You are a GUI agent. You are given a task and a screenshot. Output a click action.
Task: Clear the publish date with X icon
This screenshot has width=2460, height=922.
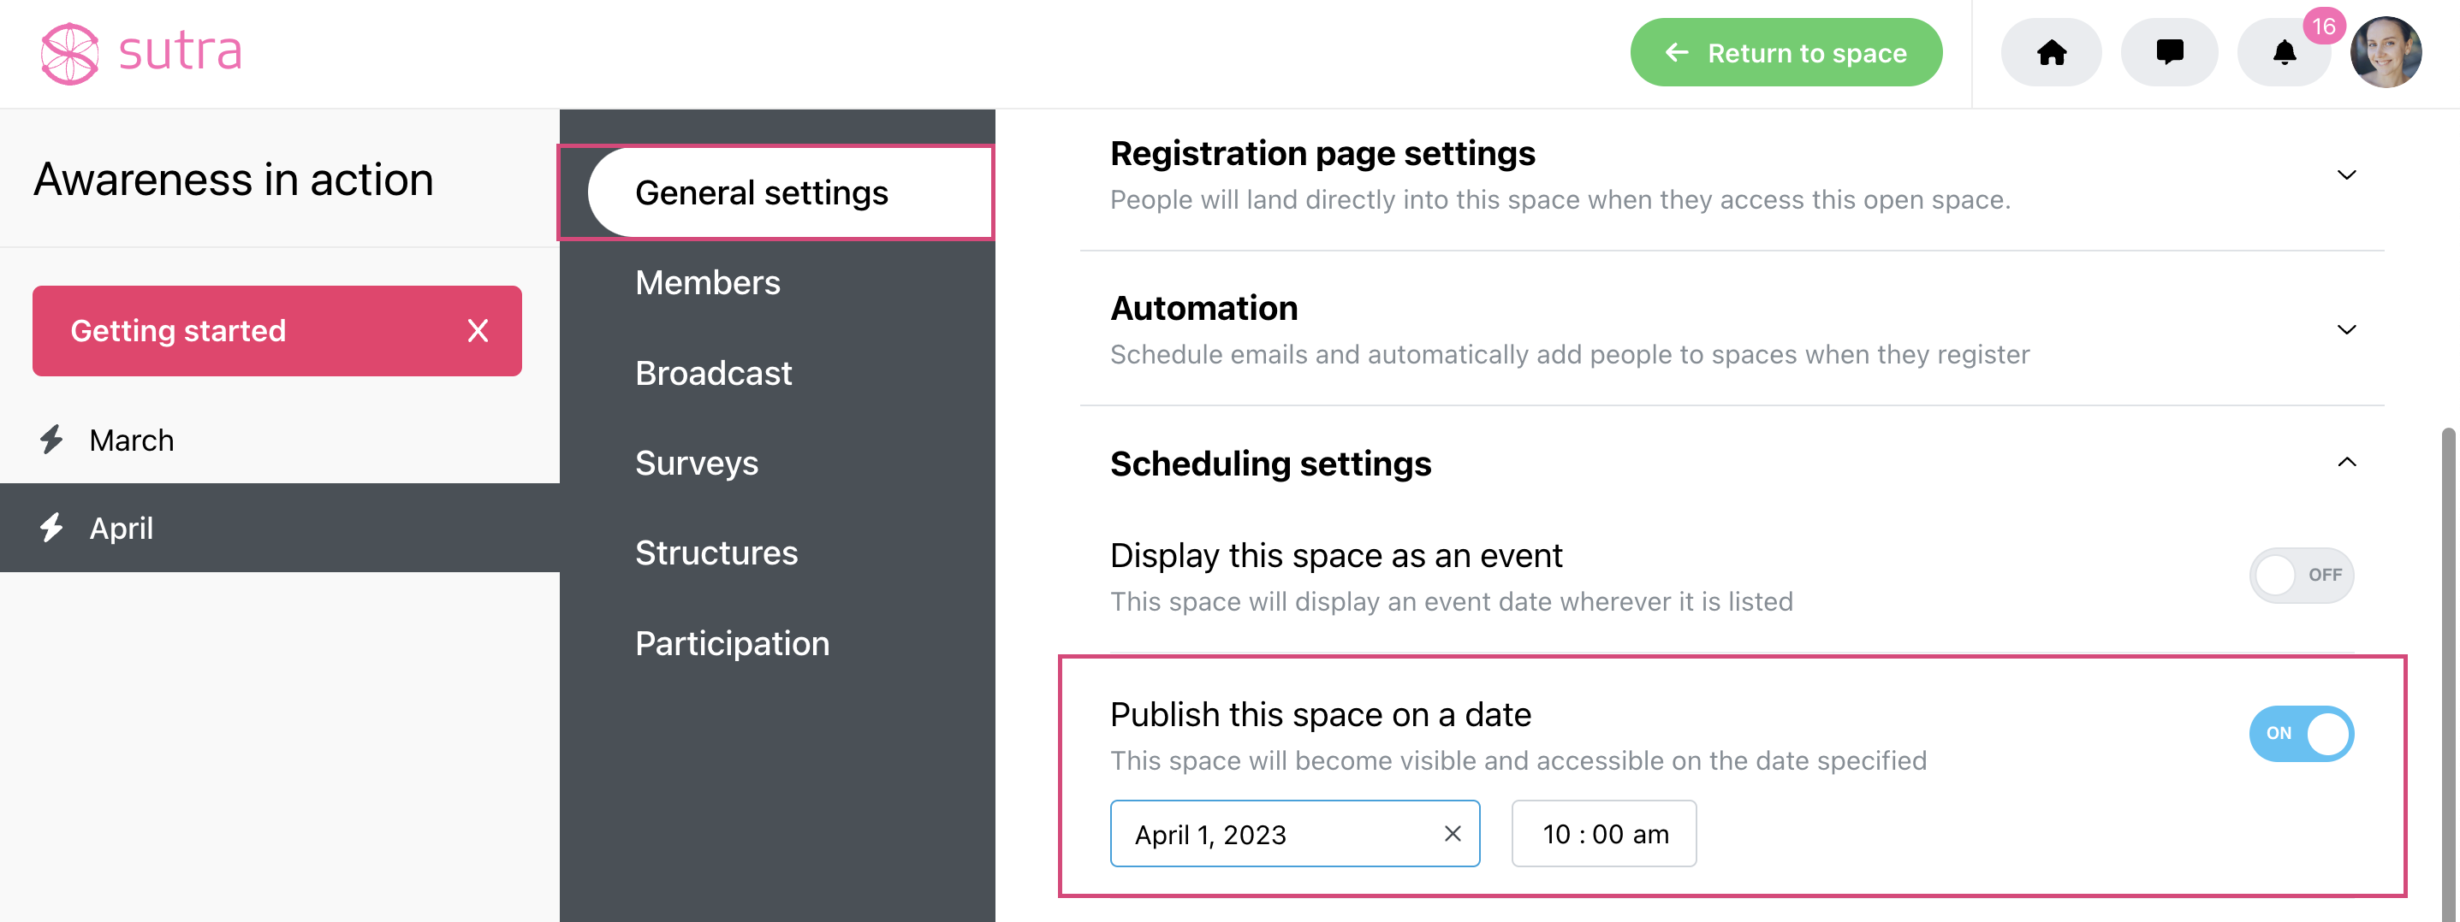tap(1453, 833)
